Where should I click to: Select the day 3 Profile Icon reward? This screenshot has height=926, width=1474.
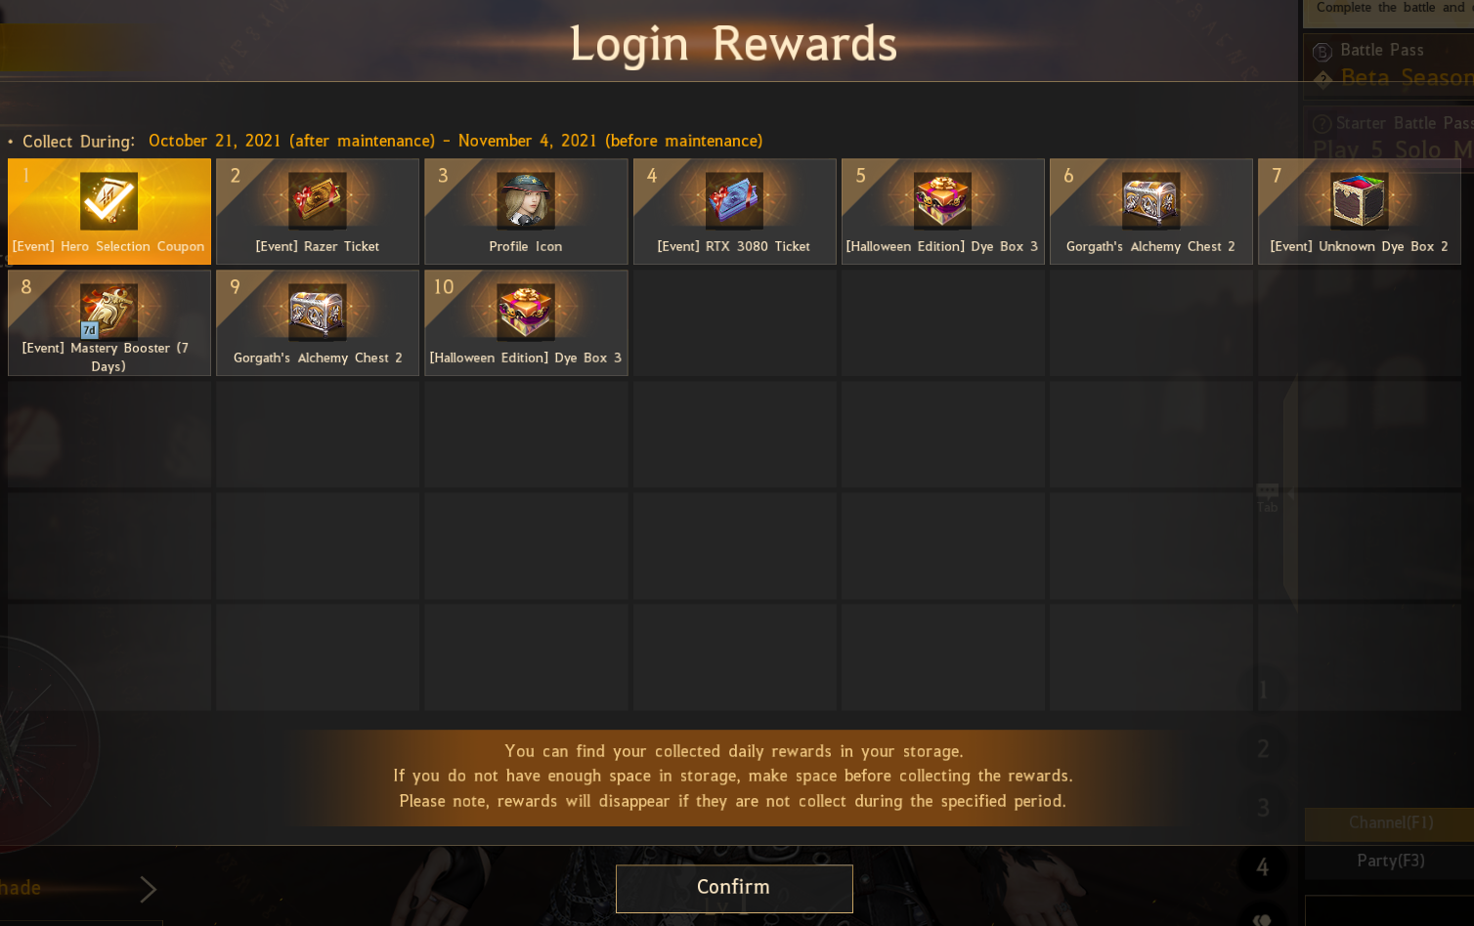(526, 211)
